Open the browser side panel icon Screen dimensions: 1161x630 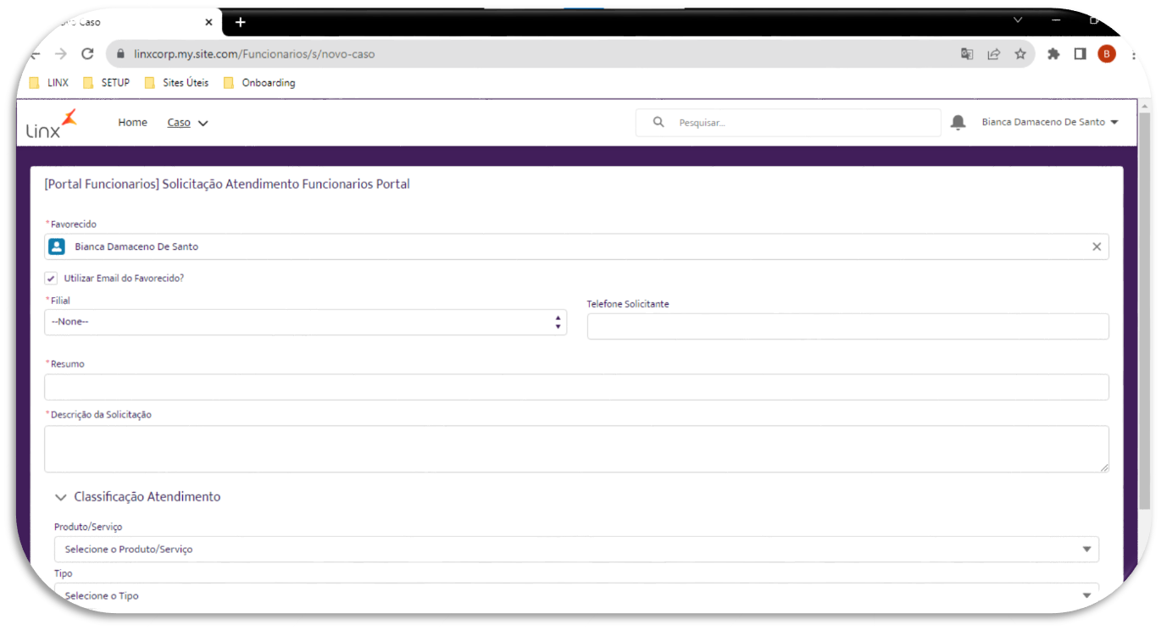coord(1080,54)
